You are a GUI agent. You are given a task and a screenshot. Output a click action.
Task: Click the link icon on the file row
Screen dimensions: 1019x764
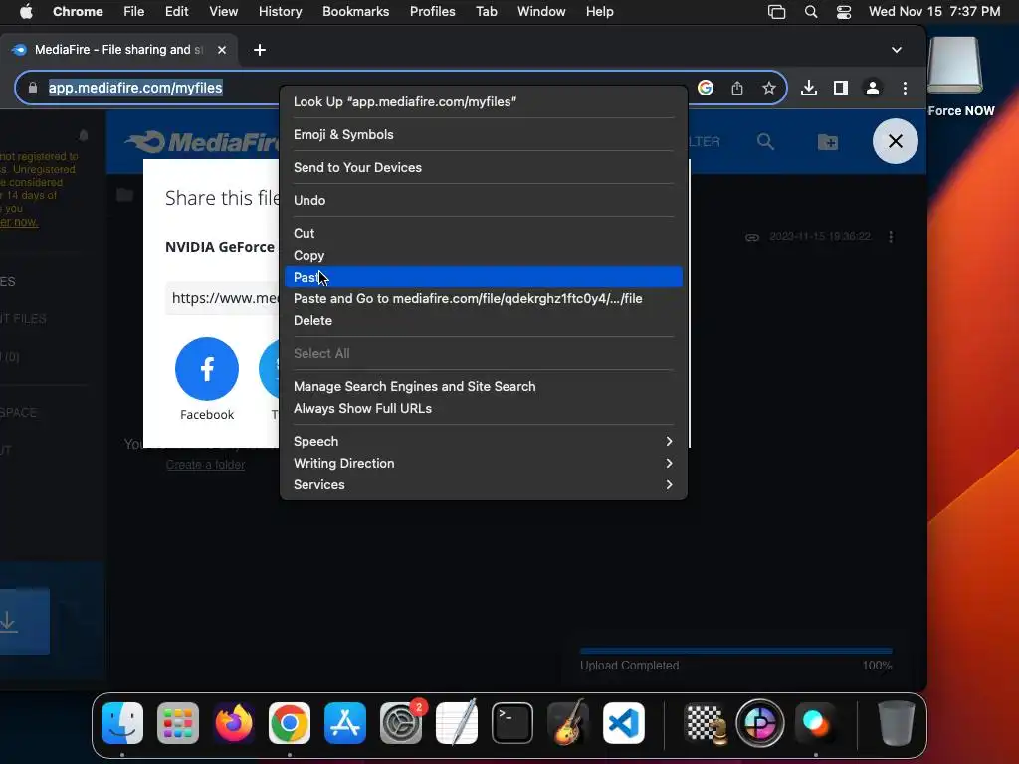tap(752, 237)
